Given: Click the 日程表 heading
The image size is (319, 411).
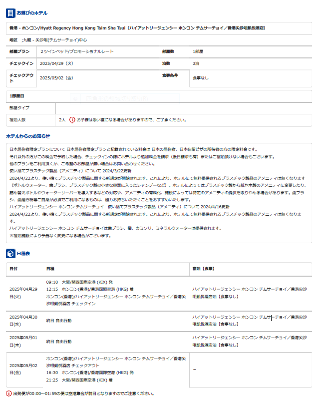Looking at the screenshot, I should pos(23,254).
